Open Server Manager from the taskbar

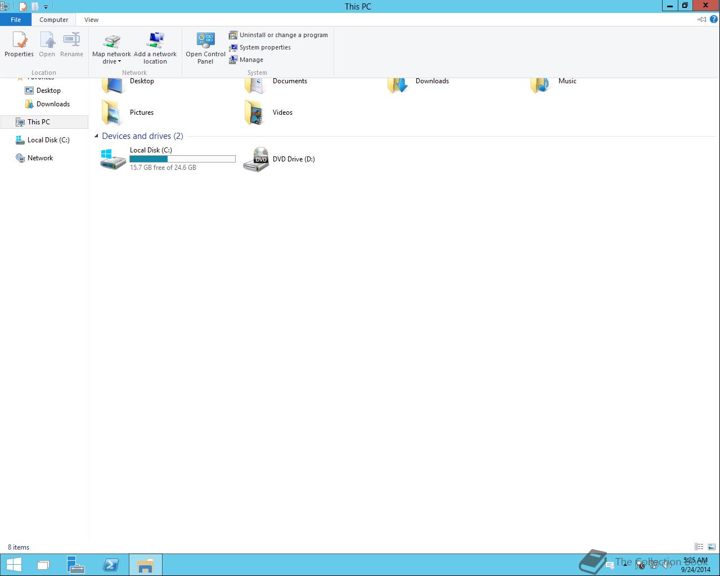pyautogui.click(x=76, y=565)
